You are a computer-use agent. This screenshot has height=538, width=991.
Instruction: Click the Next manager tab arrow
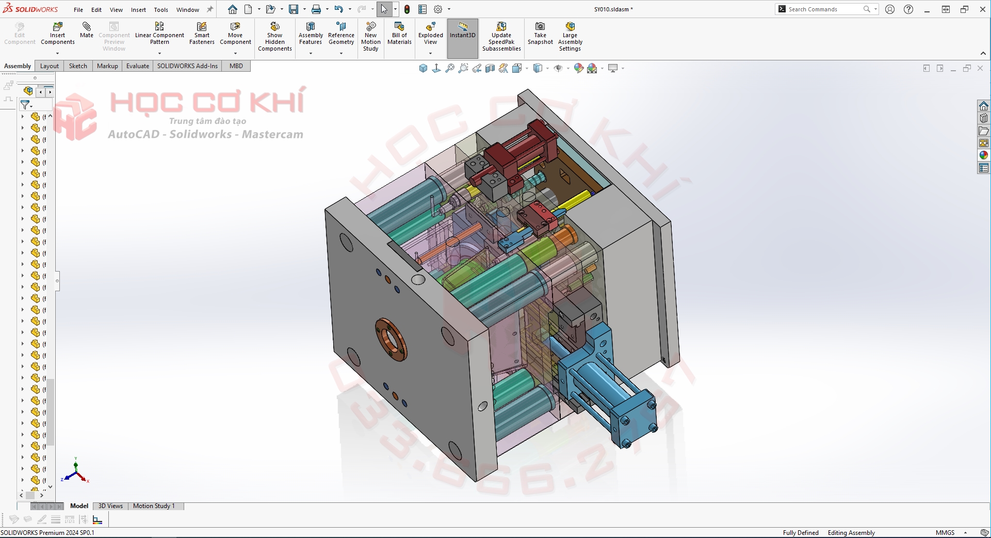[50, 92]
